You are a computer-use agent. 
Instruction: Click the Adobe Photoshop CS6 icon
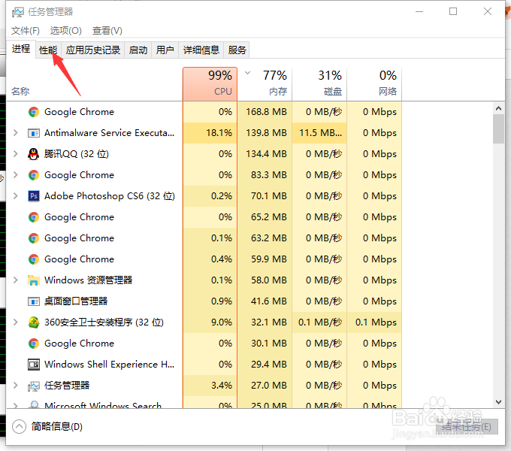click(34, 196)
